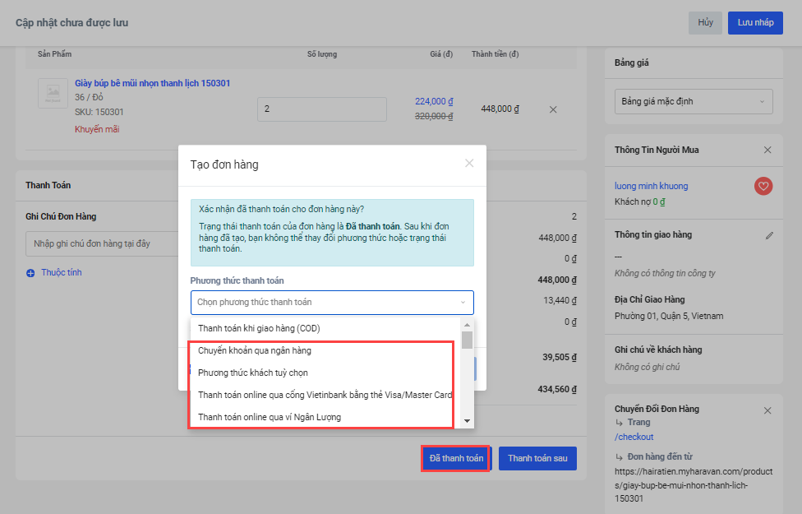This screenshot has height=514, width=802.
Task: Remove product line with X icon
Action: [553, 109]
